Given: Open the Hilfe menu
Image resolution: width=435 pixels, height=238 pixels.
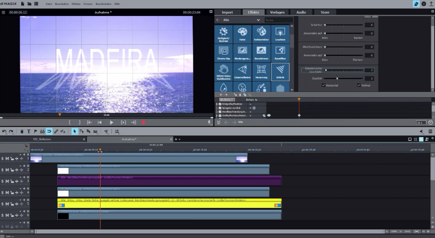Looking at the screenshot, I should pyautogui.click(x=117, y=4).
